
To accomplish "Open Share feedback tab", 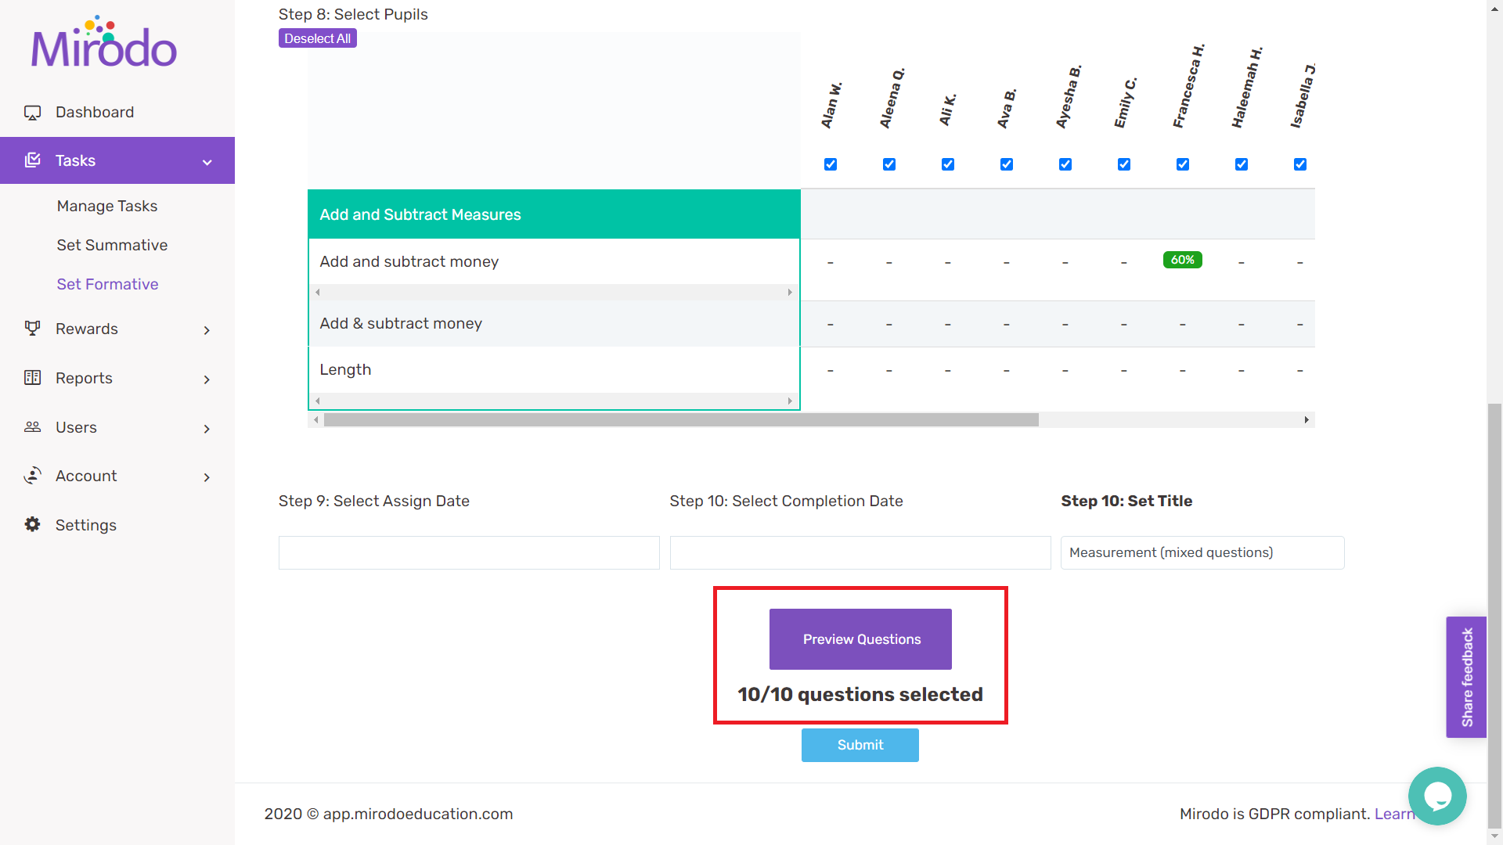I will [x=1466, y=677].
